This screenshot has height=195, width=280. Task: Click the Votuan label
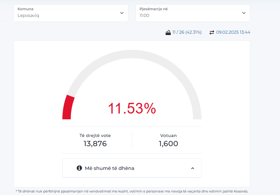click(168, 136)
